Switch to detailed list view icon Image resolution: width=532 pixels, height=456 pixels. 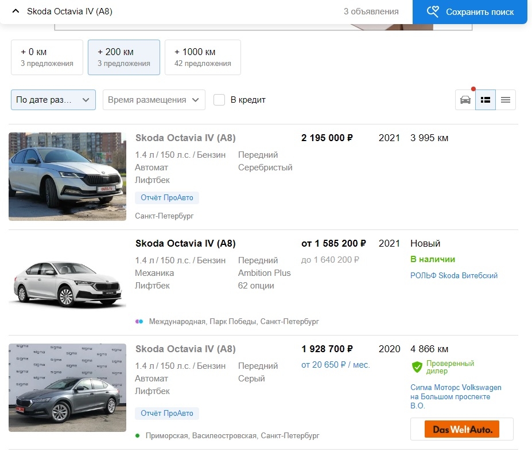tap(486, 100)
